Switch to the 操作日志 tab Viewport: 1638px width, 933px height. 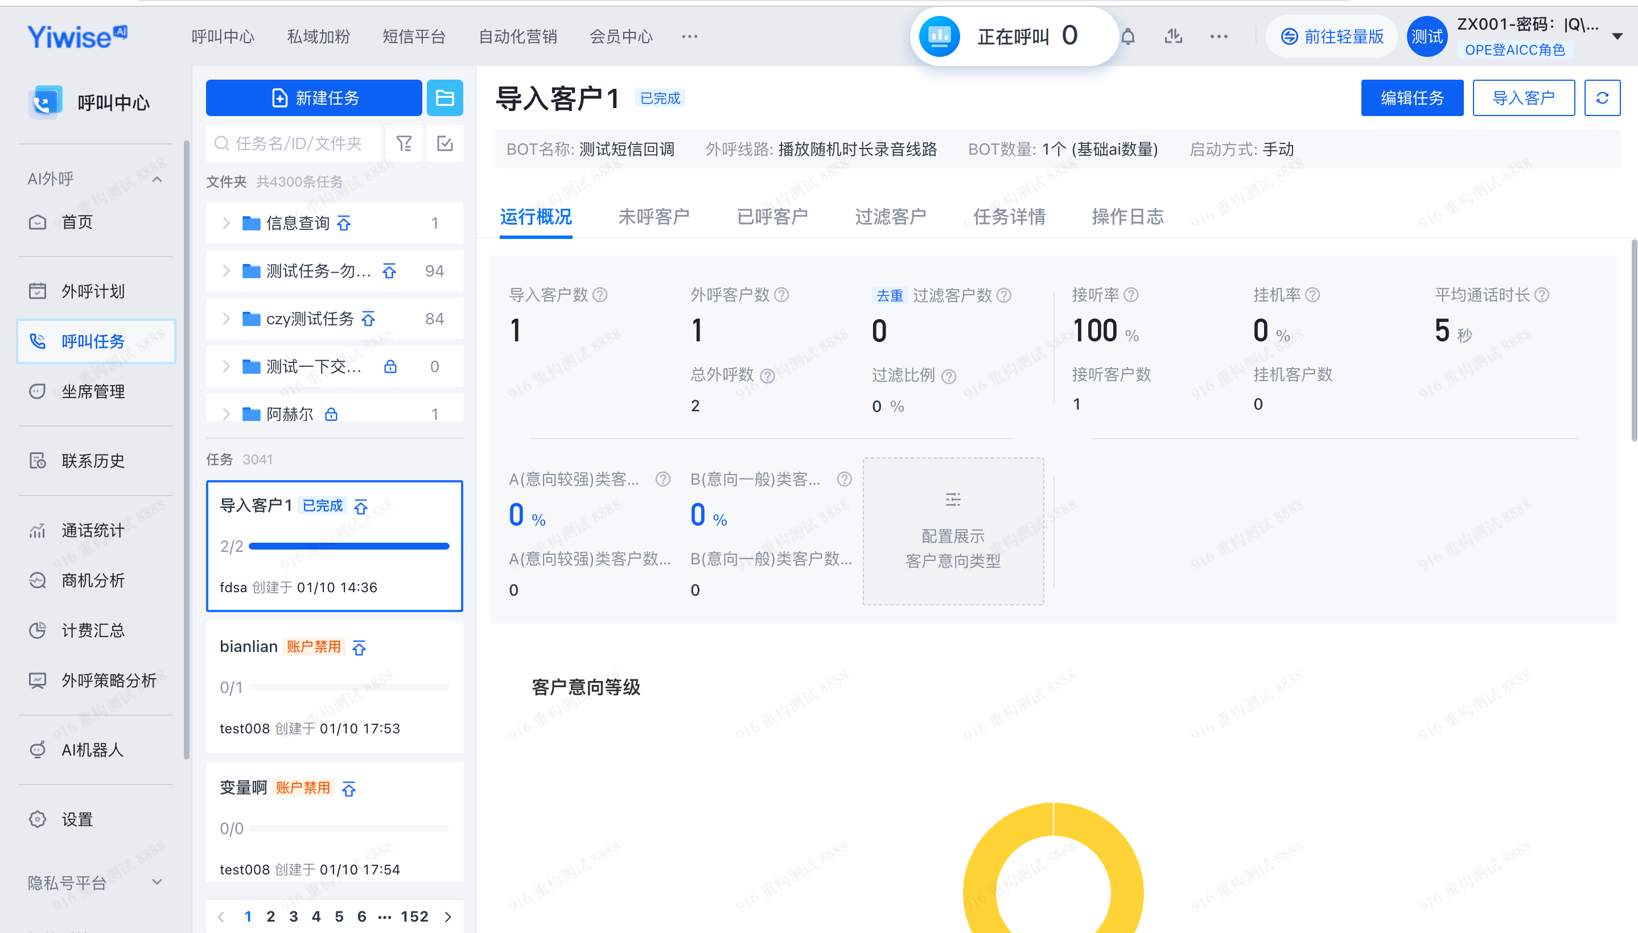(x=1127, y=217)
